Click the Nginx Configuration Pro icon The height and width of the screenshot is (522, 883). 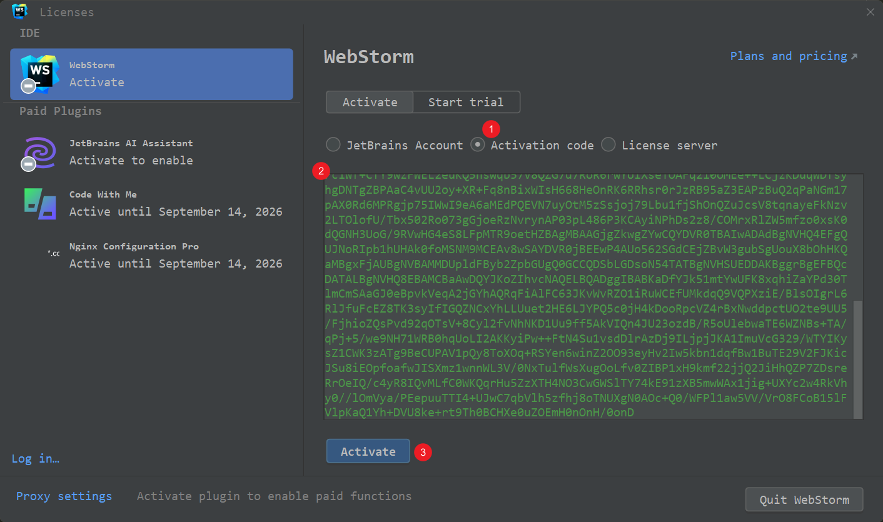[53, 253]
